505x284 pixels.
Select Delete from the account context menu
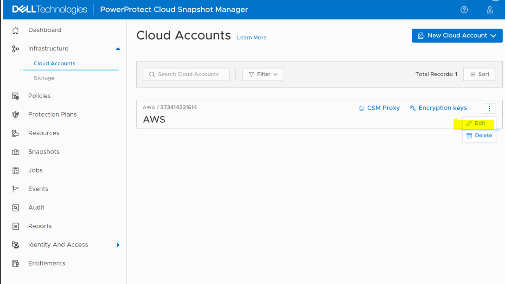coord(479,135)
